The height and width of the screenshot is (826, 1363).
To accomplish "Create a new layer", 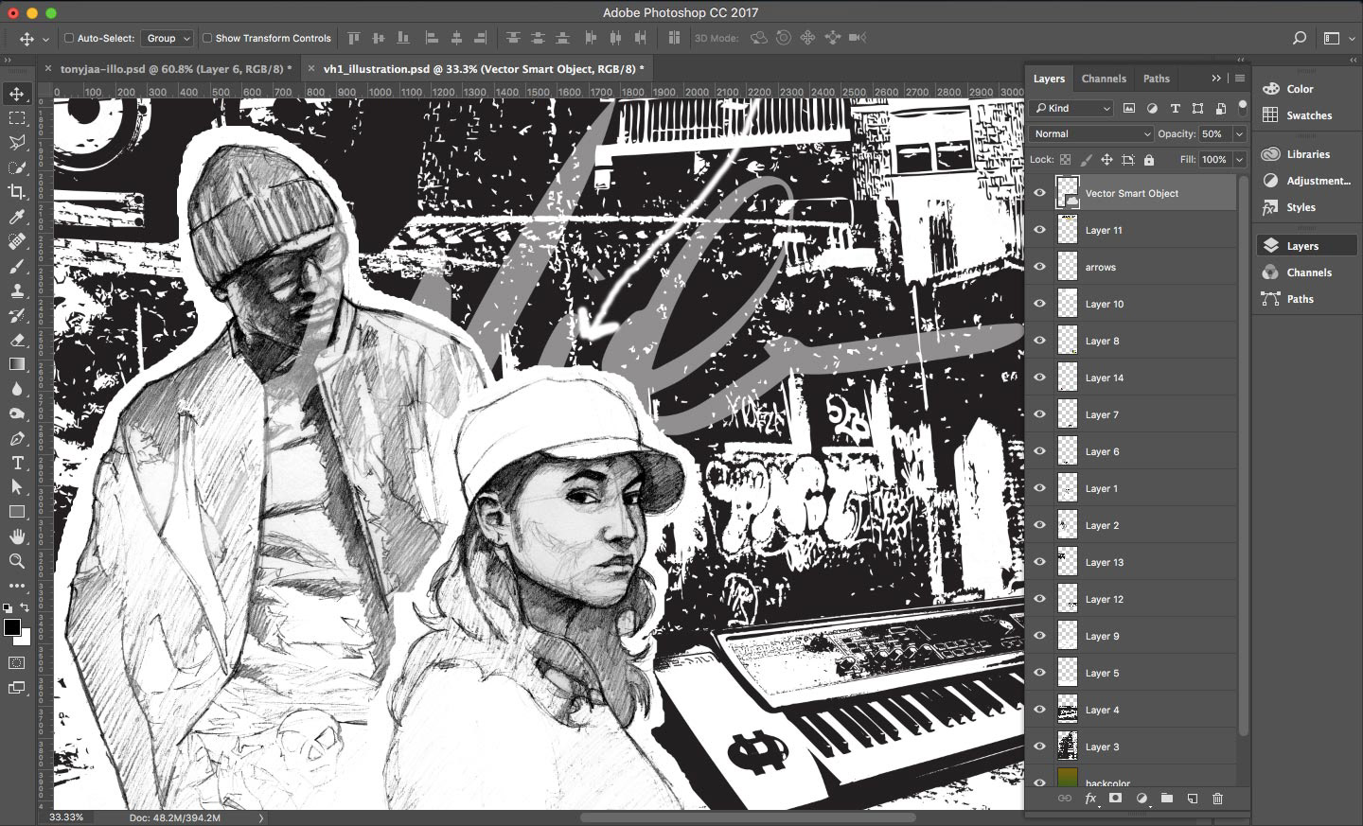I will (1193, 799).
